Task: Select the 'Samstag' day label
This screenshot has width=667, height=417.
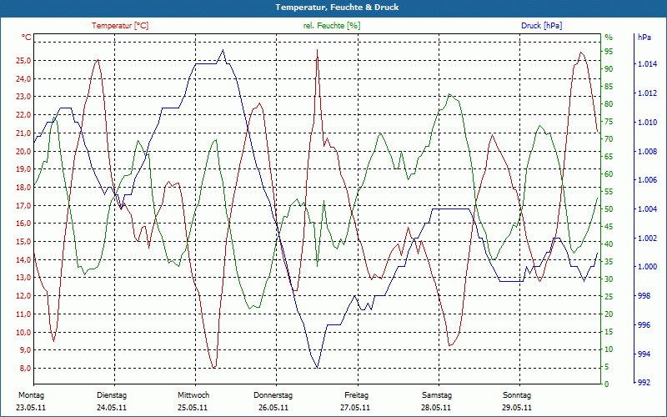Action: [437, 395]
